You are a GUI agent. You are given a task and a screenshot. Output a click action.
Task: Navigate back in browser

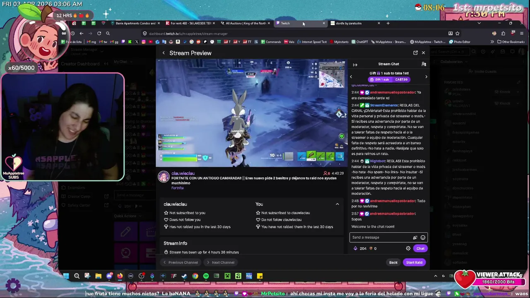pyautogui.click(x=82, y=34)
